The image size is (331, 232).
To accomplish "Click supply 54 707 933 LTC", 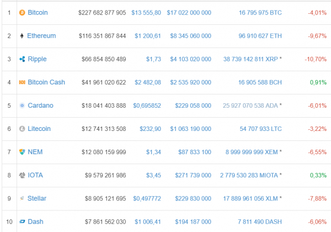I will 261,129.
